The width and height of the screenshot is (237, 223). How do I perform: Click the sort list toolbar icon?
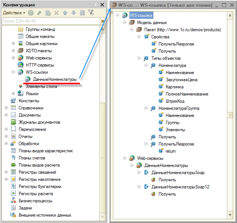pos(82,13)
